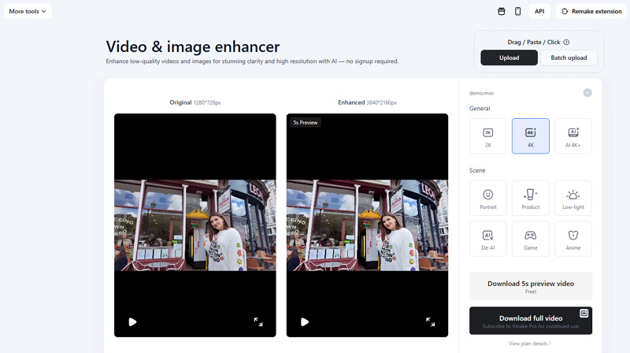Click the demo.mov file name
The width and height of the screenshot is (630, 353).
[x=481, y=93]
